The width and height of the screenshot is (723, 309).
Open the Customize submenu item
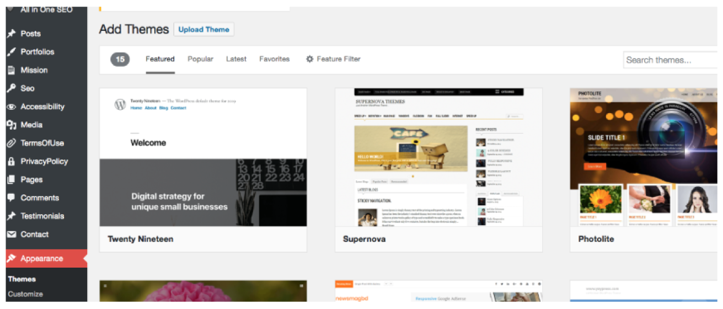click(25, 294)
